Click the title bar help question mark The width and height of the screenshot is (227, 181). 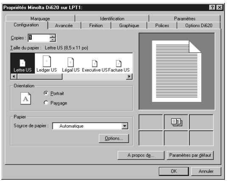(x=212, y=8)
